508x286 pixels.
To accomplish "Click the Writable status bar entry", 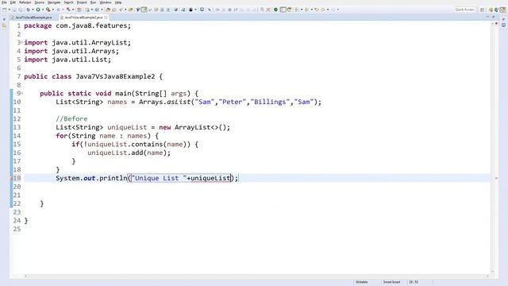I will (362, 282).
